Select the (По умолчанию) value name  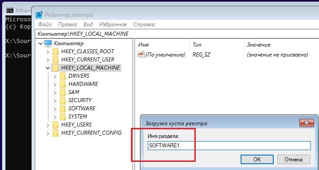click(x=165, y=55)
